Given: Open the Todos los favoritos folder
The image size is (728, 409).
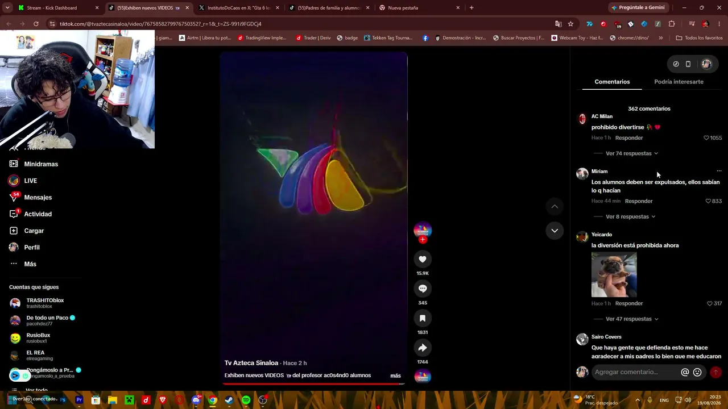Looking at the screenshot, I should tap(699, 38).
